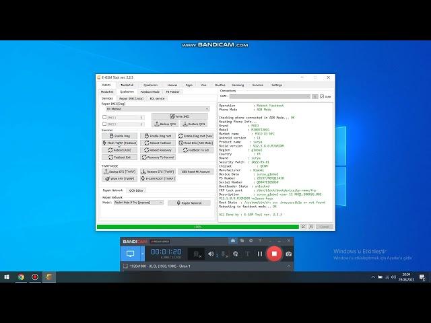Click the Repair Network button

click(189, 203)
